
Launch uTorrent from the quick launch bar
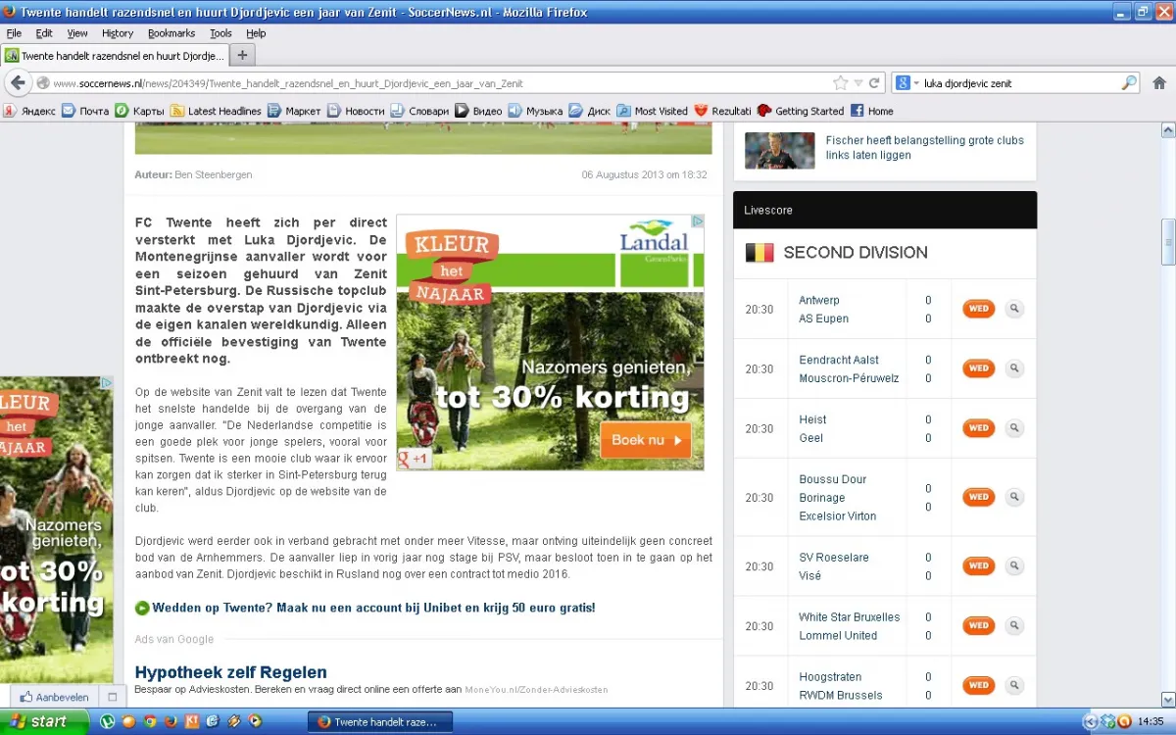tap(108, 722)
